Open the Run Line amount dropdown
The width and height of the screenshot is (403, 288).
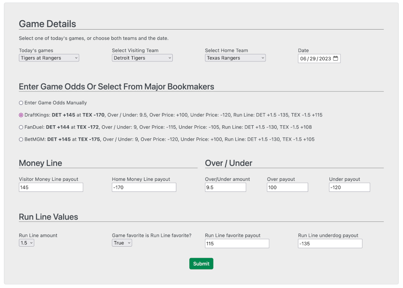point(26,243)
